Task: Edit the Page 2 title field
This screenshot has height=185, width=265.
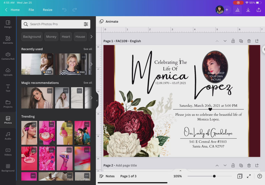Action: click(126, 165)
